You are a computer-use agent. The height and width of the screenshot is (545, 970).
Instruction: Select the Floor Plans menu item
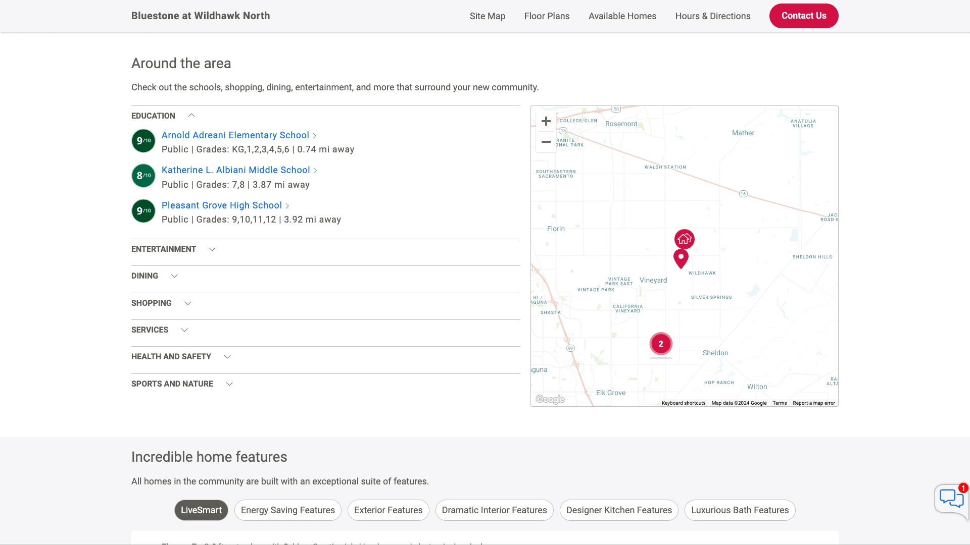coord(547,16)
